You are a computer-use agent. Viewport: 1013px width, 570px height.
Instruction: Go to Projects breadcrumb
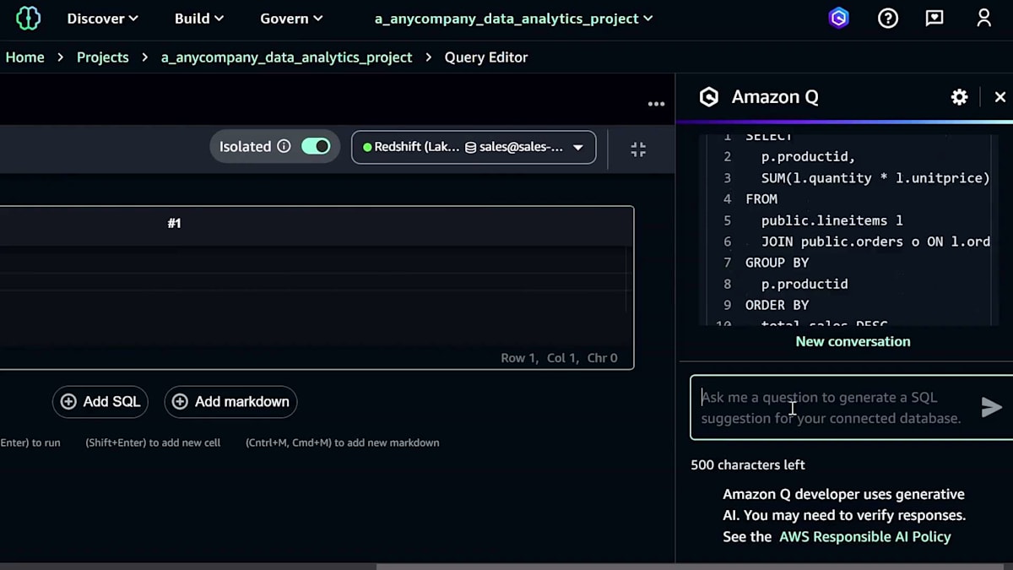[x=103, y=57]
